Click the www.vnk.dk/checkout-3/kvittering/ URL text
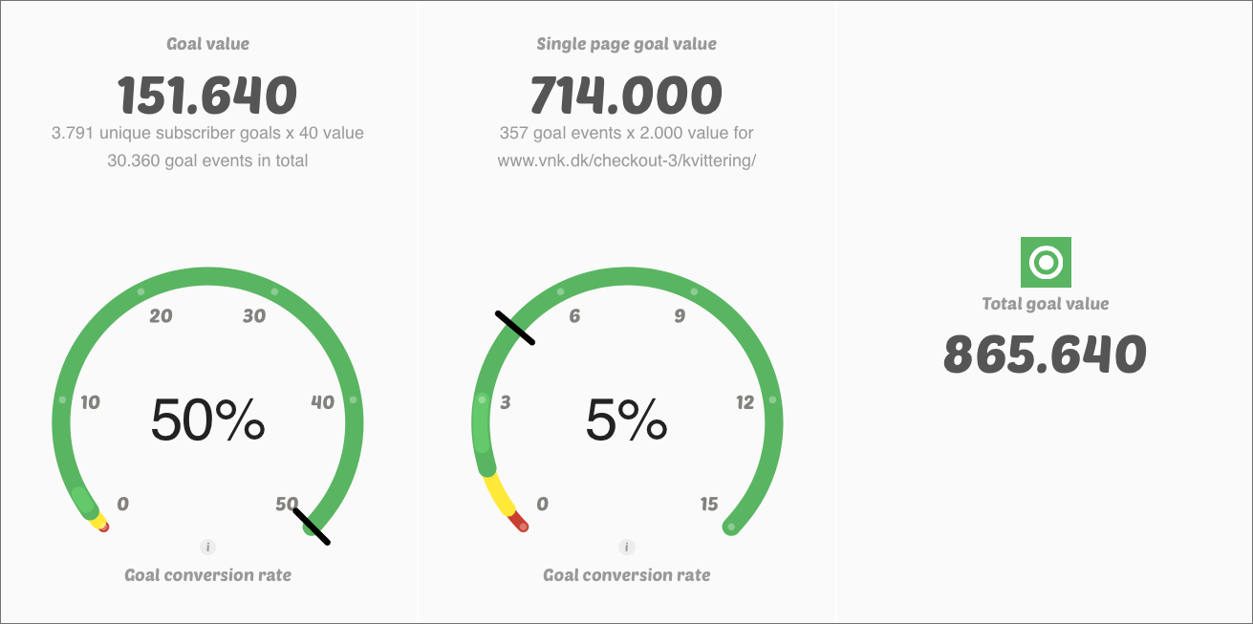 [626, 161]
